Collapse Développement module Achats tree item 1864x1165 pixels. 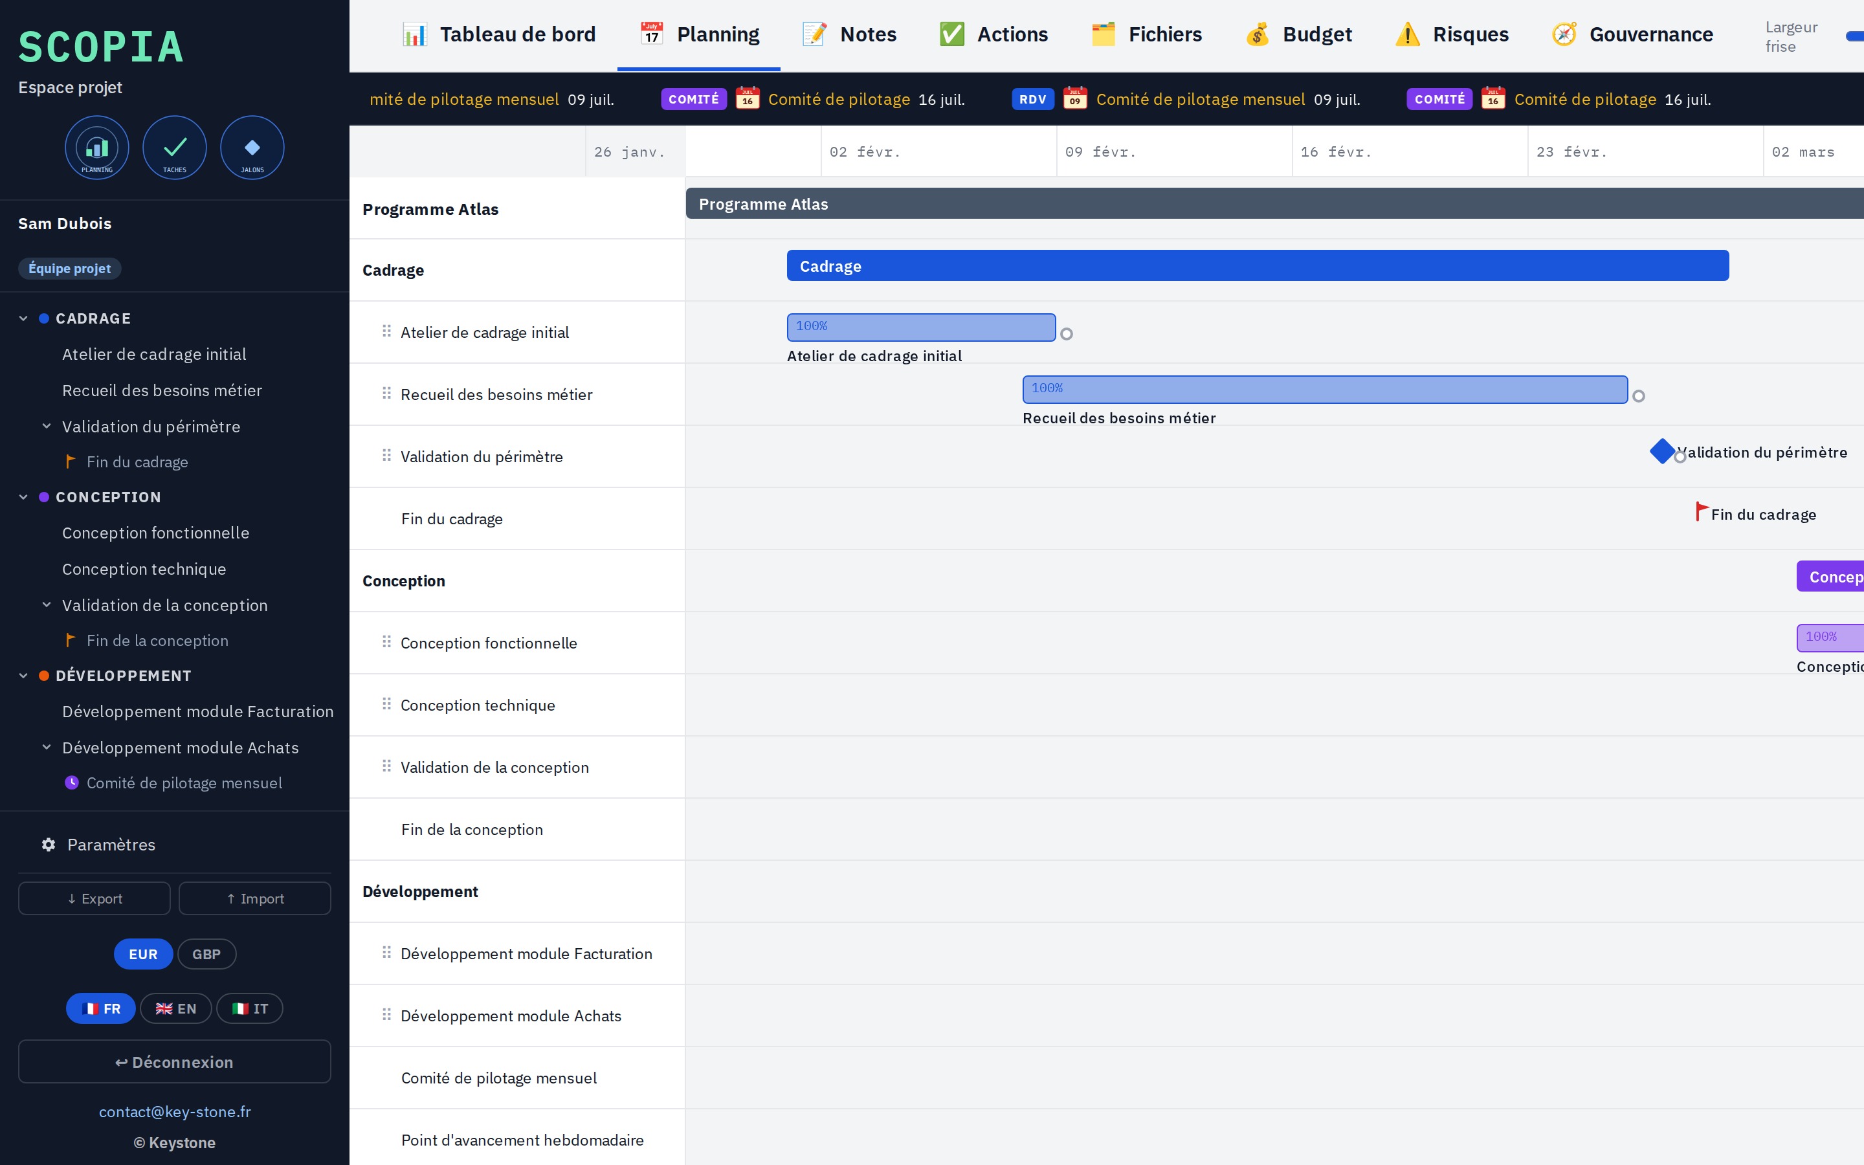click(46, 748)
